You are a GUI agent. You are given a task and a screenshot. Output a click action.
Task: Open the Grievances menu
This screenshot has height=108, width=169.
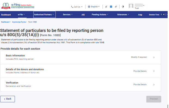124,15
